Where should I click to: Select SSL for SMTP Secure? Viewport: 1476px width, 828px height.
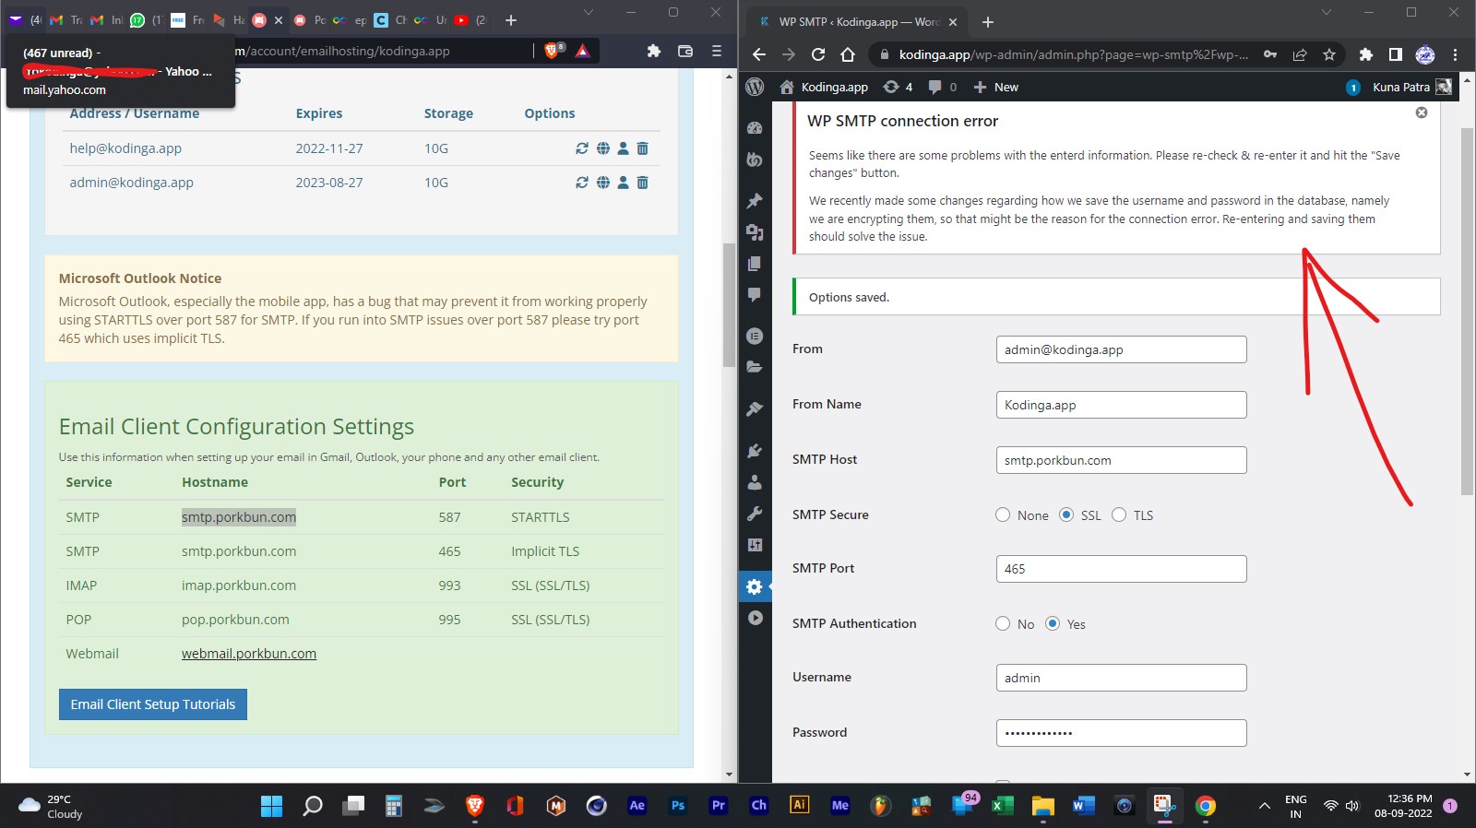click(x=1066, y=515)
